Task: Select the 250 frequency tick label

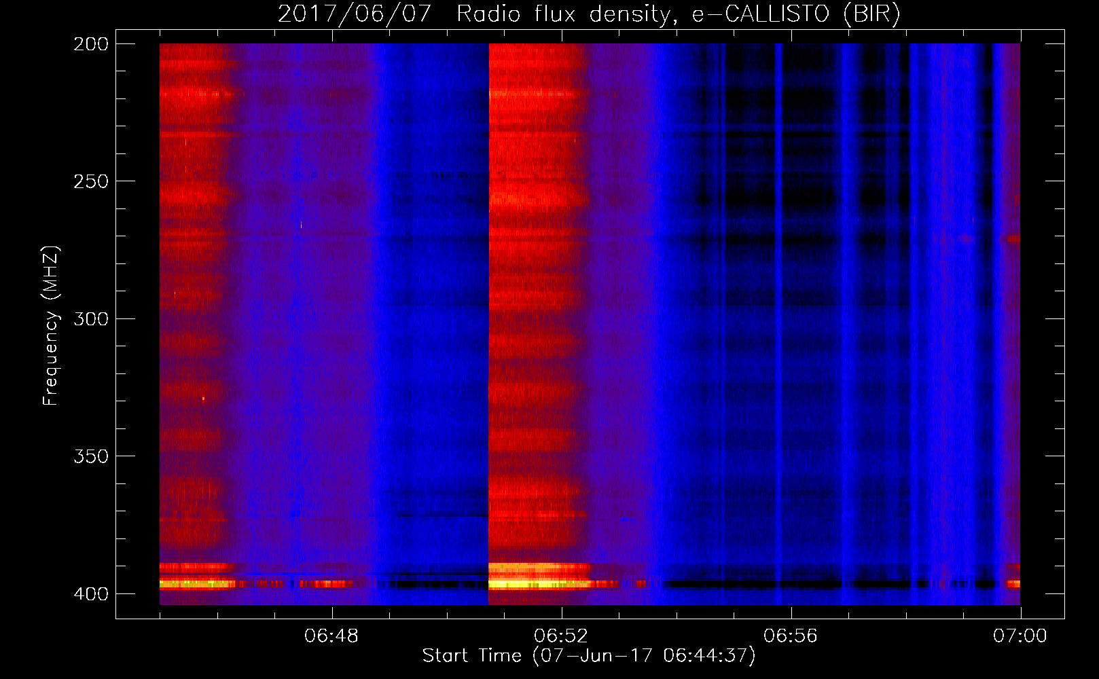Action: (91, 181)
